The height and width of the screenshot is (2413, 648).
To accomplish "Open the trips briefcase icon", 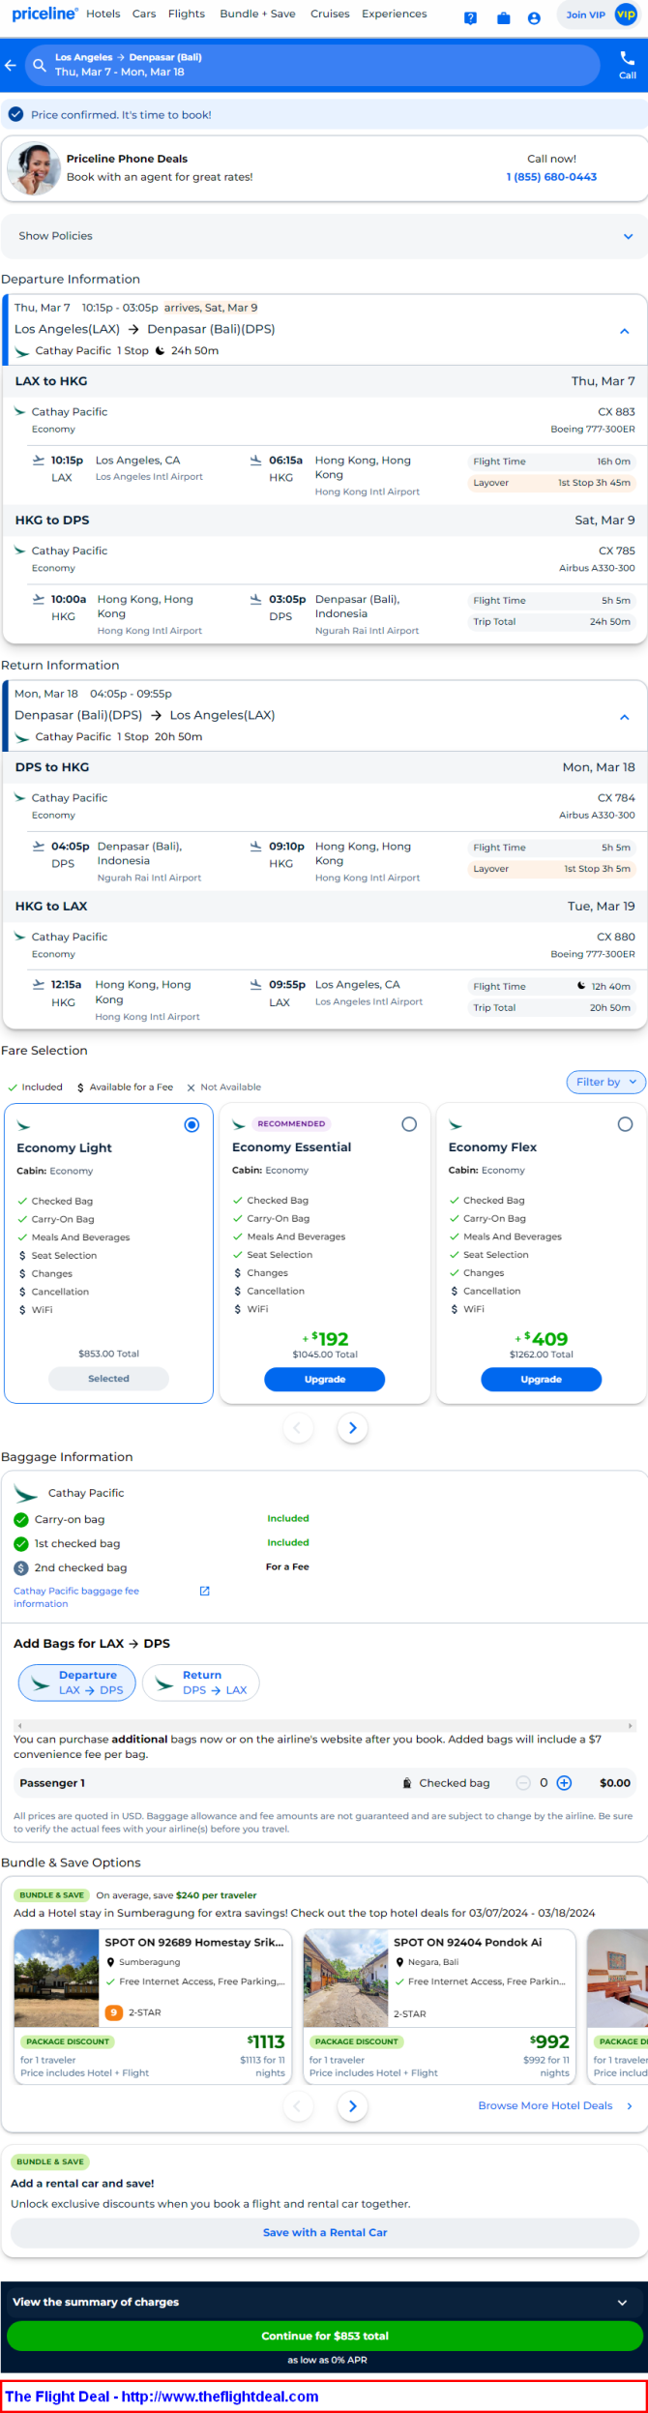I will (x=503, y=17).
